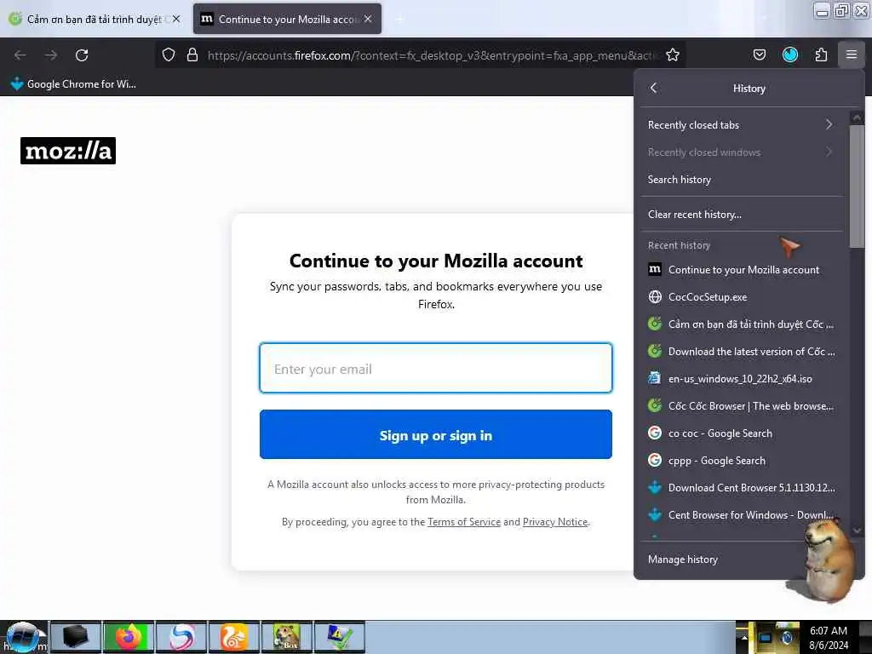
Task: Open the Windows Start button
Action: click(22, 637)
